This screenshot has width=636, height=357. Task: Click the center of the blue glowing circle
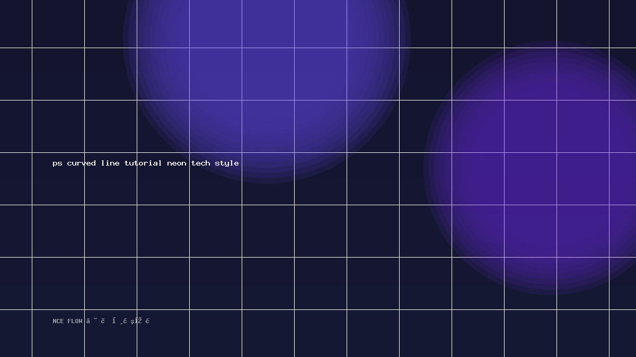pos(267,40)
